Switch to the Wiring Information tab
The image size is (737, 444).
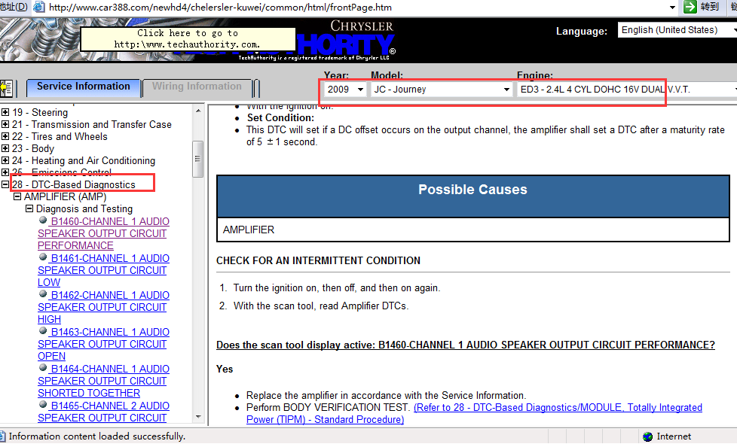[197, 87]
